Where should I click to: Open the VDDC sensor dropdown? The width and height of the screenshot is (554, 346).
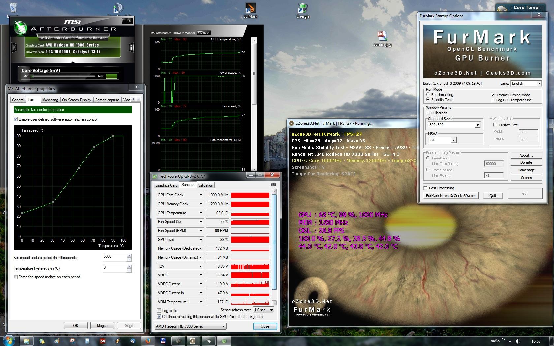201,275
